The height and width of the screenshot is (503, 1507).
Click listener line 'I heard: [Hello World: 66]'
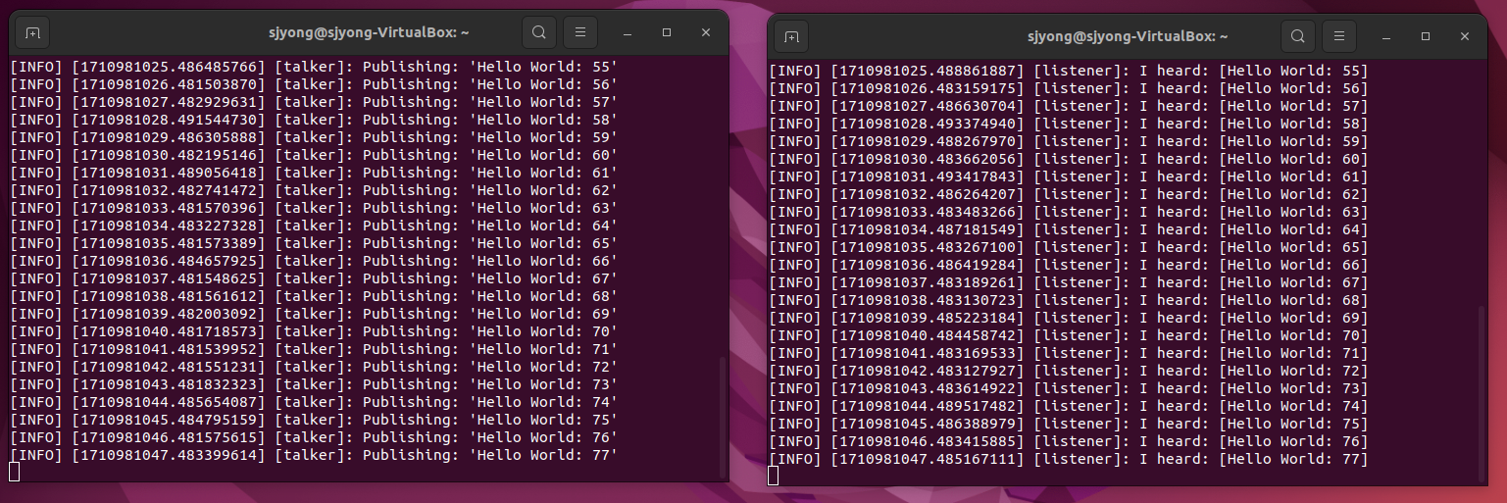click(1068, 265)
